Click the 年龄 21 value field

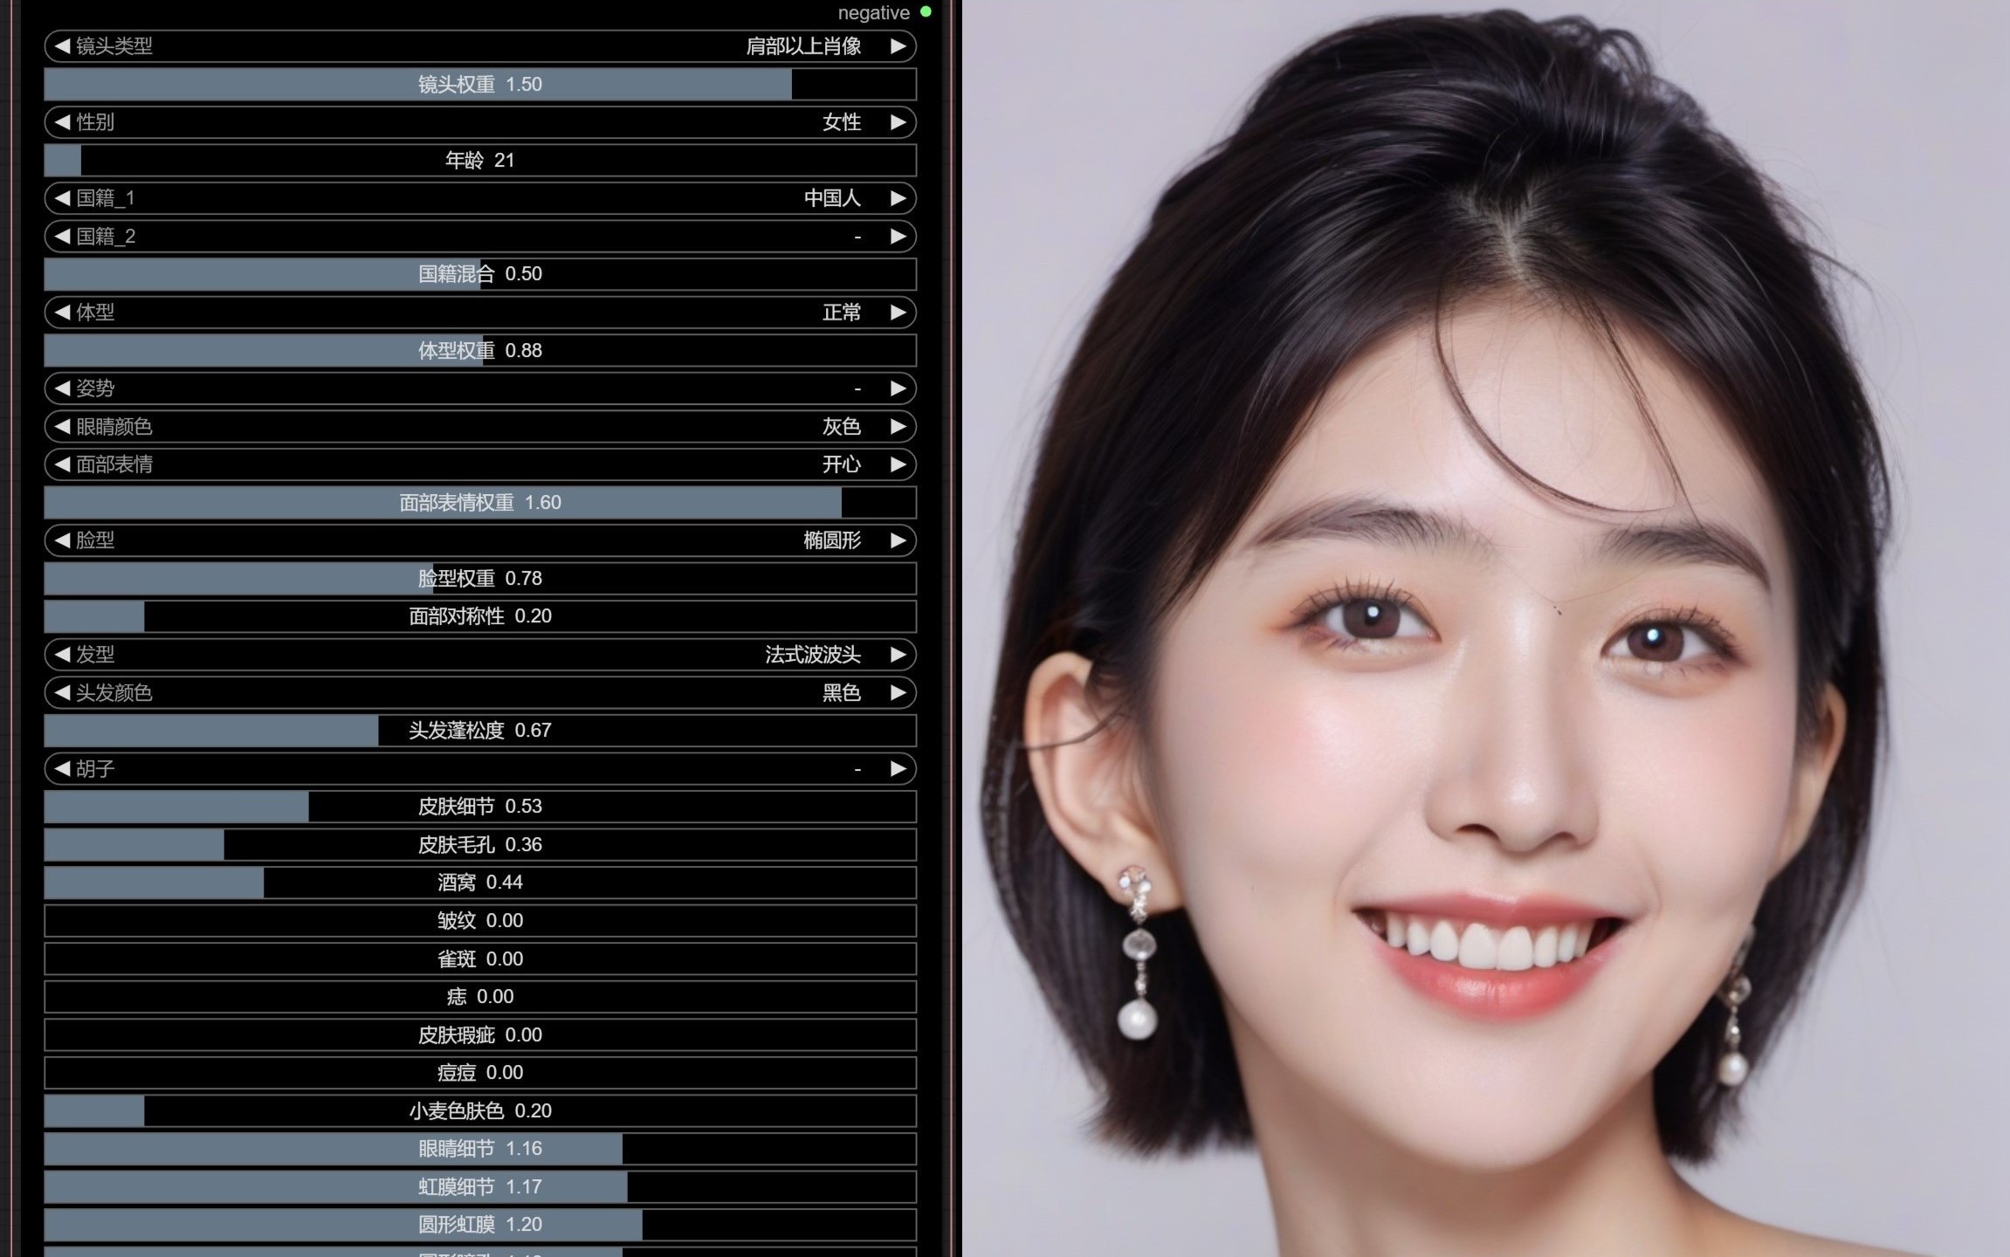coord(480,161)
